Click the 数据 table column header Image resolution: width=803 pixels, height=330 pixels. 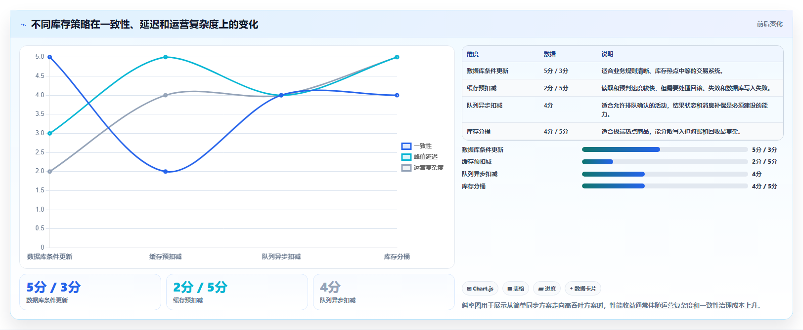[550, 54]
